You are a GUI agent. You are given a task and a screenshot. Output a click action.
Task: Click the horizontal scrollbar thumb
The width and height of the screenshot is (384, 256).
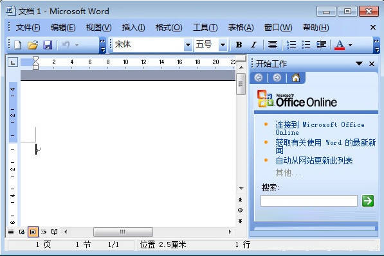point(123,232)
